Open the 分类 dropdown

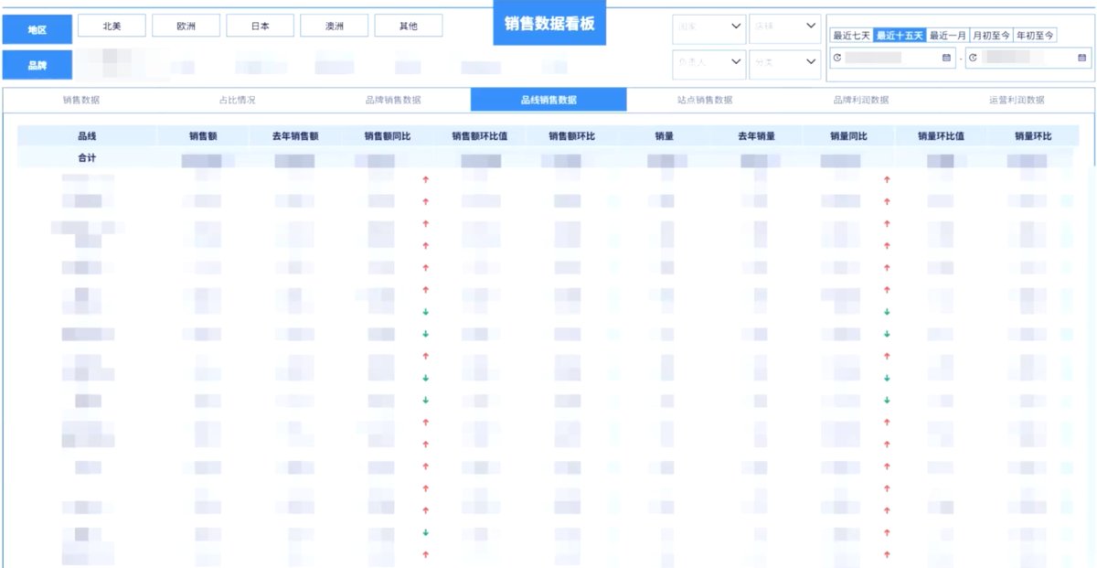pyautogui.click(x=783, y=62)
